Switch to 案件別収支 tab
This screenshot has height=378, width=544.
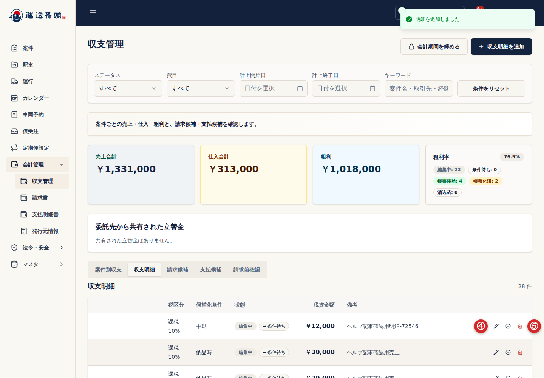tap(108, 270)
